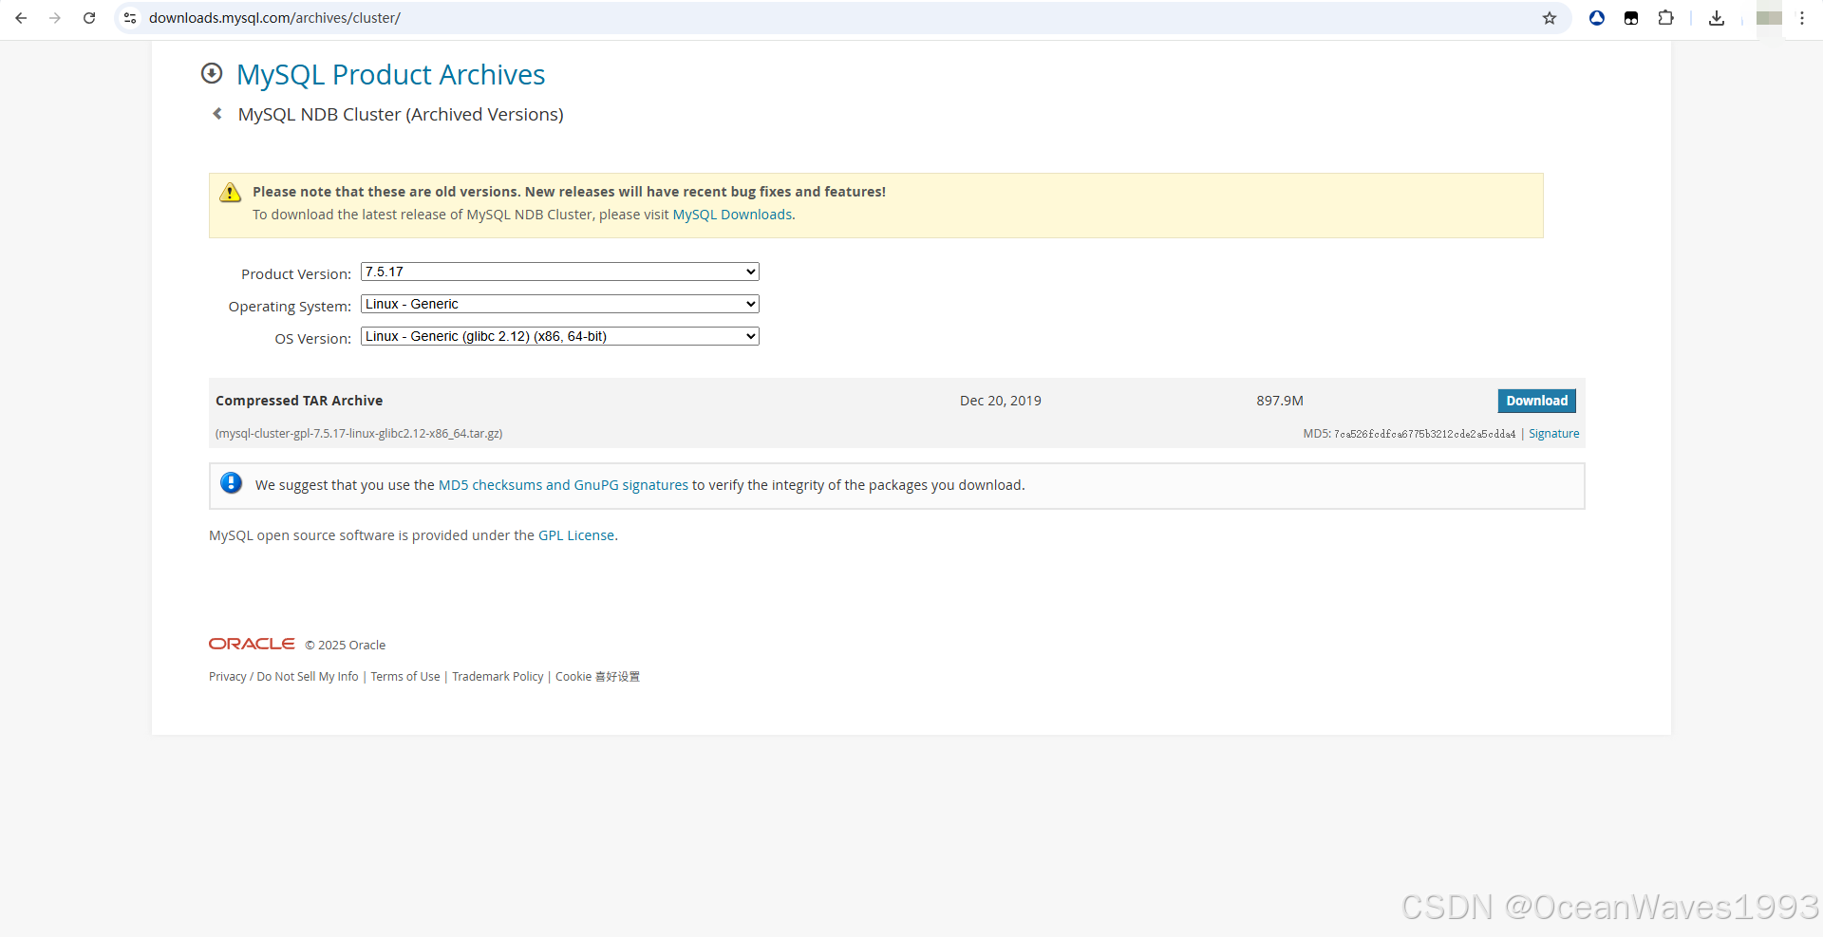This screenshot has height=937, width=1823.
Task: Click the download circle icon beside page title
Action: point(212,73)
